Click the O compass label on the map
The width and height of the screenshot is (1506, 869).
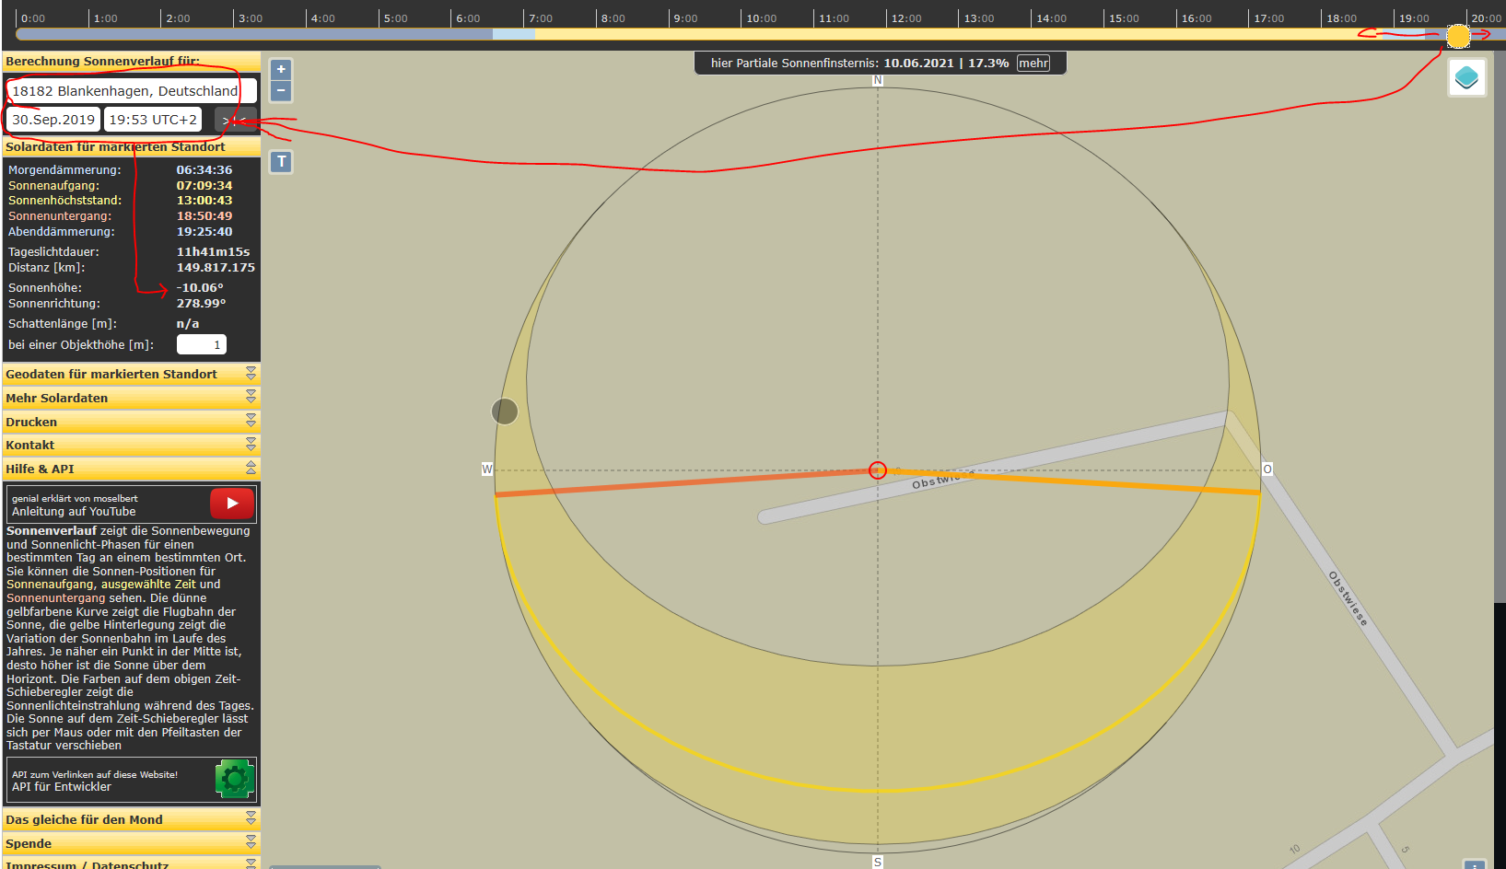[x=1267, y=469]
